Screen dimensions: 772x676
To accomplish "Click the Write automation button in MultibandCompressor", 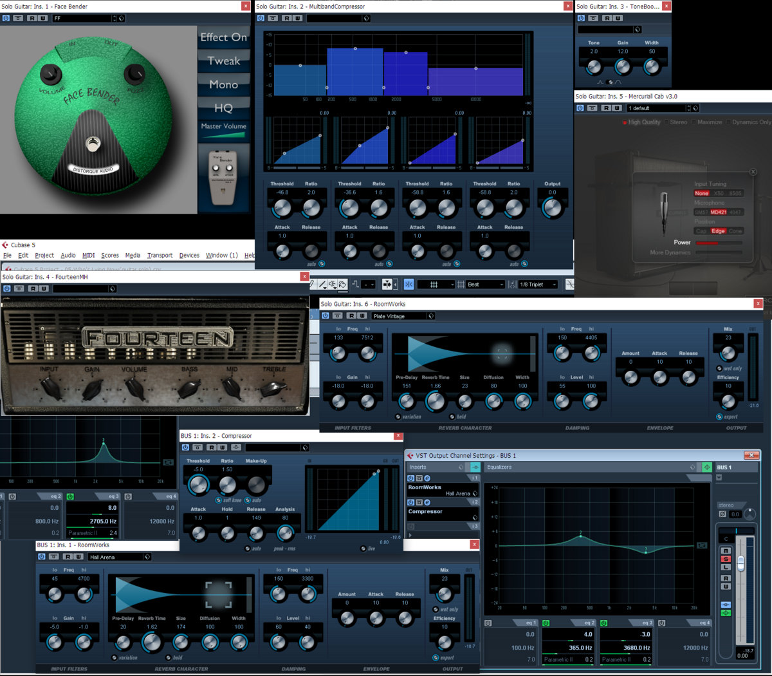I will 298,18.
